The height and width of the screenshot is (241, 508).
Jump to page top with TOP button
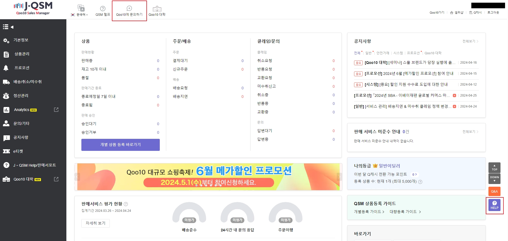(494, 168)
